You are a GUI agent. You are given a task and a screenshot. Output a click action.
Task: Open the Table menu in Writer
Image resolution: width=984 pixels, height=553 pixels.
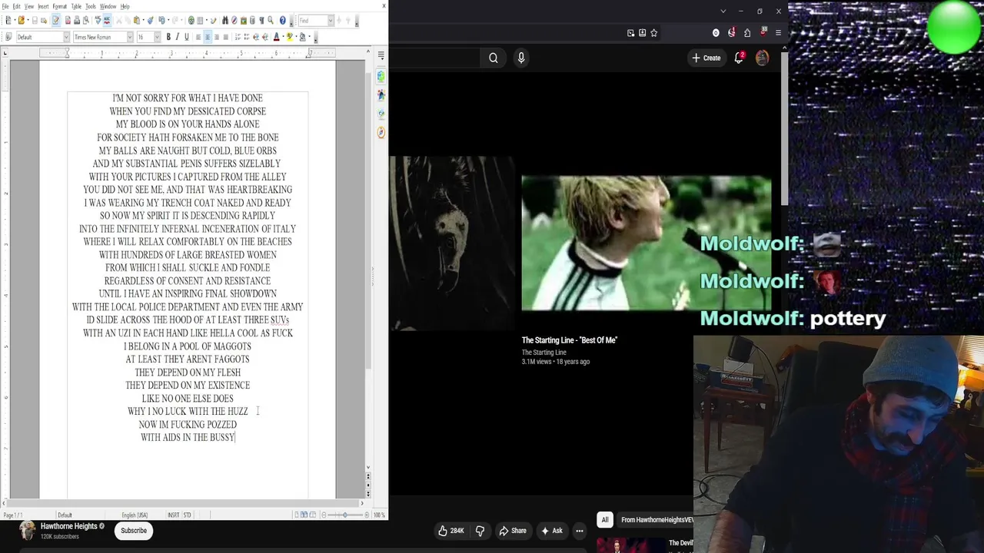[x=76, y=6]
